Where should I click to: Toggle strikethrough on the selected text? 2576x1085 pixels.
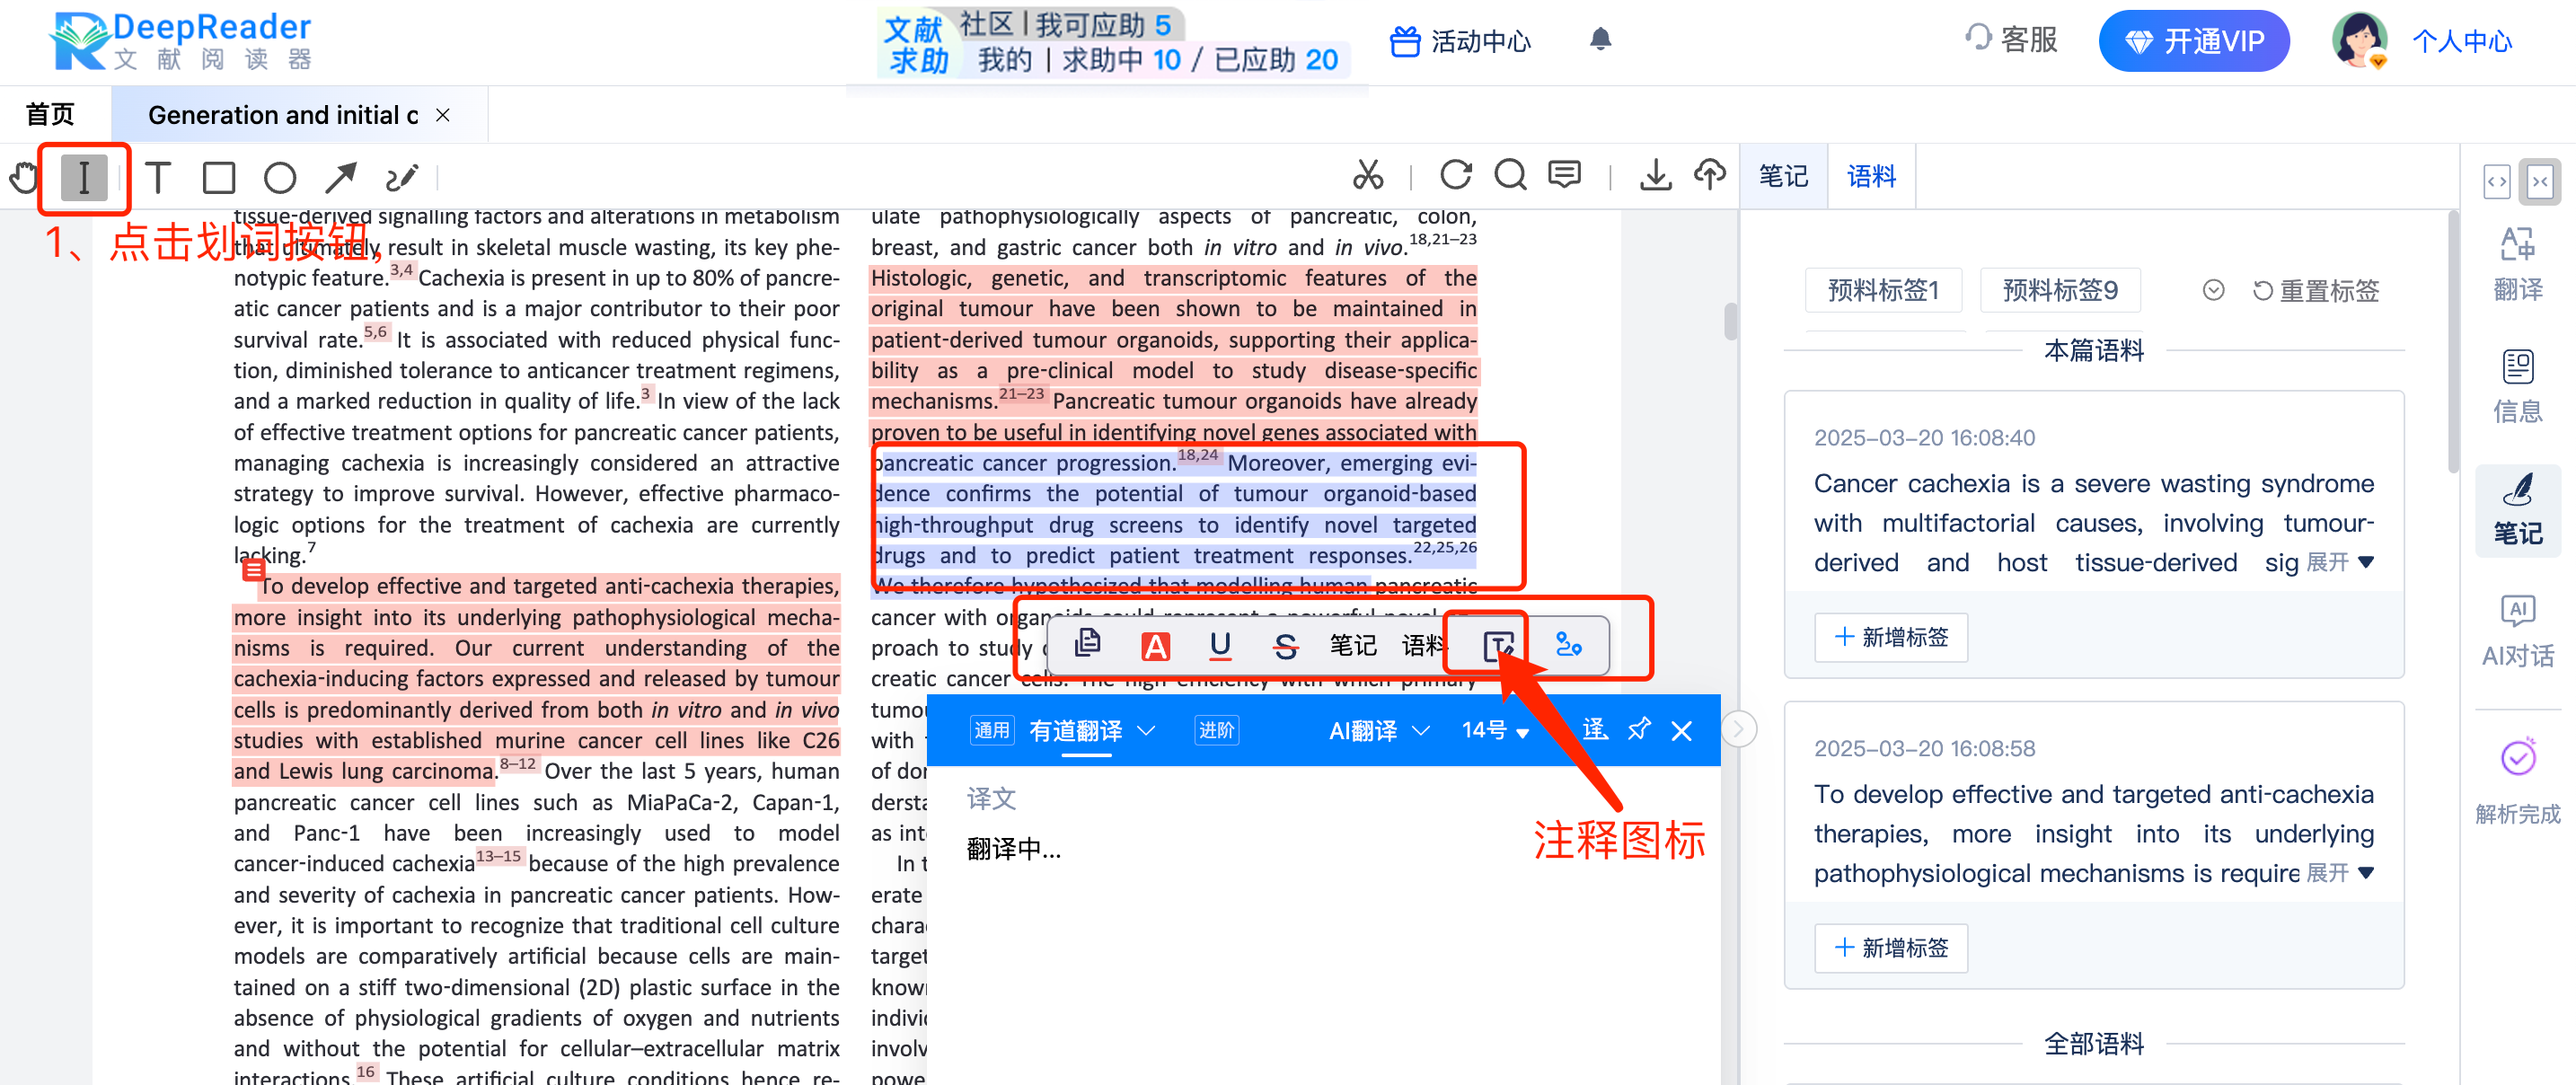tap(1287, 646)
